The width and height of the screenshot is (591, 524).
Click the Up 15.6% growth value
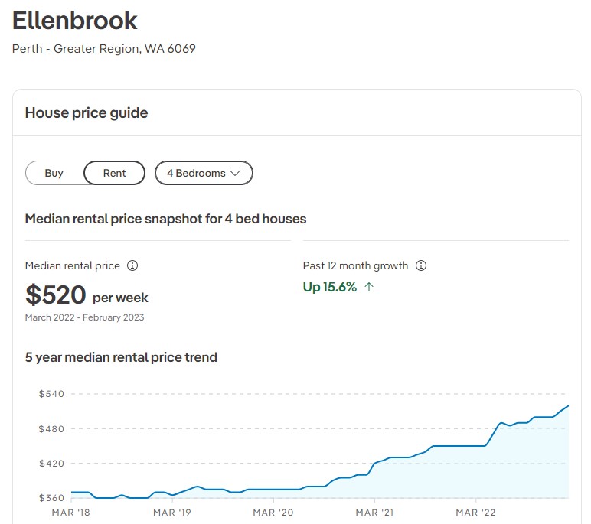point(330,288)
